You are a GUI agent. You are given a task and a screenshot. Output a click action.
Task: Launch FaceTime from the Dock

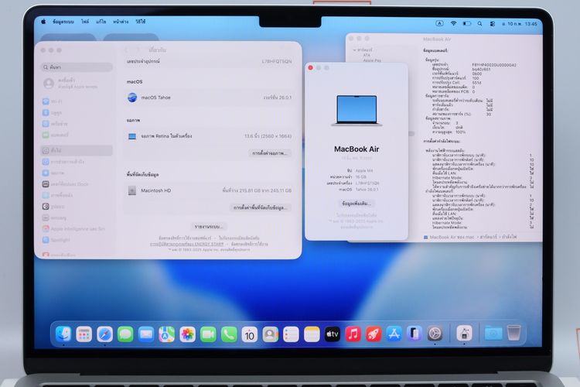point(208,334)
